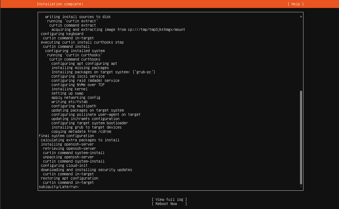
Task: Click the 'writing install sources to disk' line
Action: (78, 17)
